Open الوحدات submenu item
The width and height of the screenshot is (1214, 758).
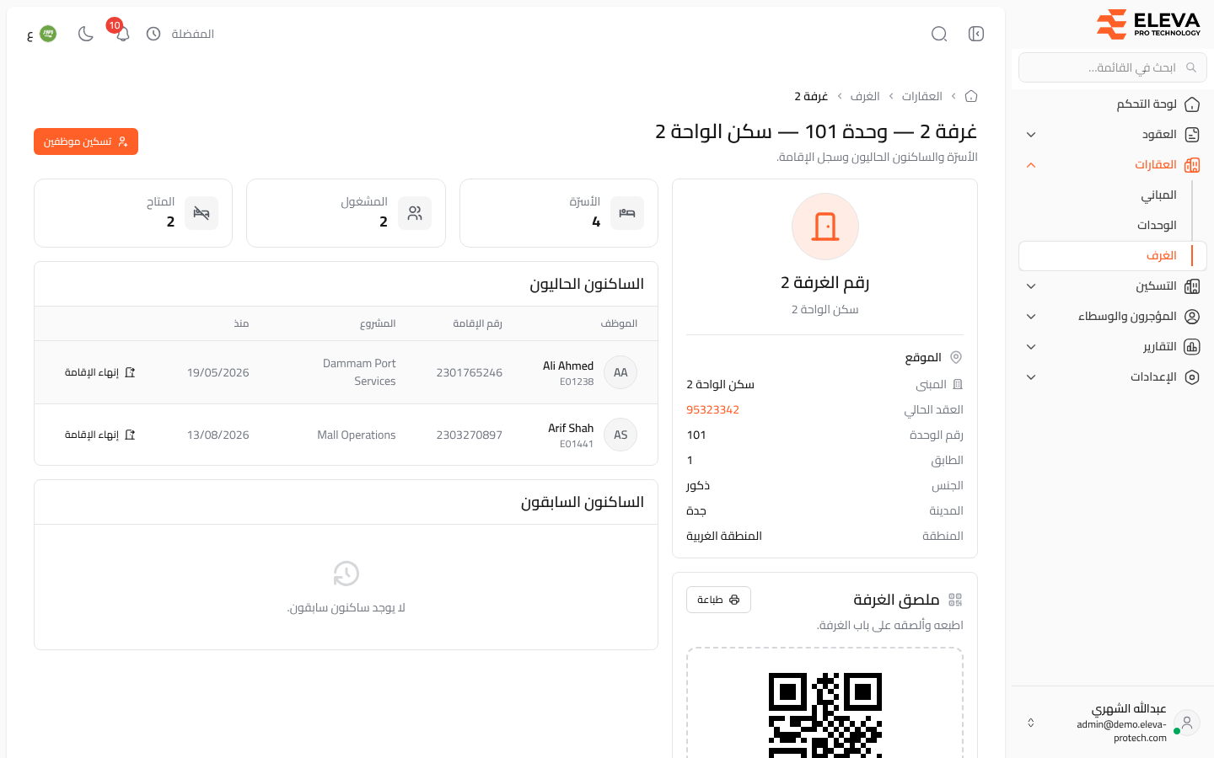(1157, 226)
